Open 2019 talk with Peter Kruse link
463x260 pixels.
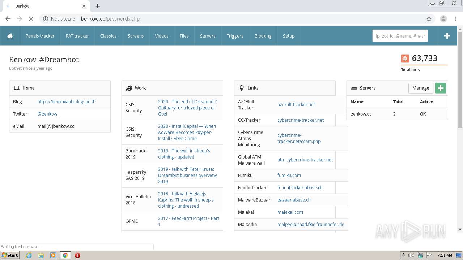[187, 175]
